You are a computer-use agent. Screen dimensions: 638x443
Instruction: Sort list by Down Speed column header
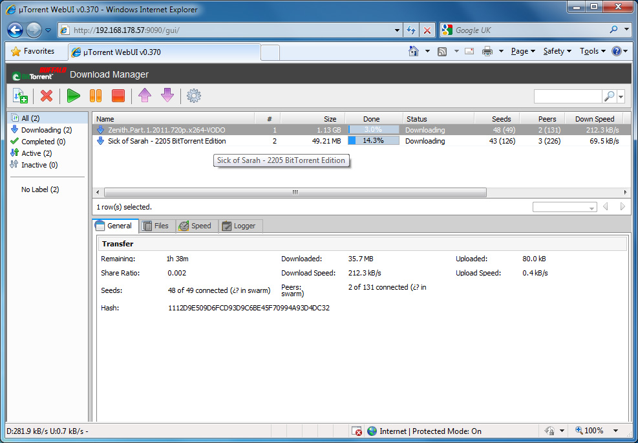pyautogui.click(x=594, y=119)
